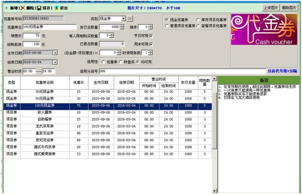Click the 保存 (save) toolbar icon
Image resolution: width=302 pixels, height=194 pixels.
39,8
